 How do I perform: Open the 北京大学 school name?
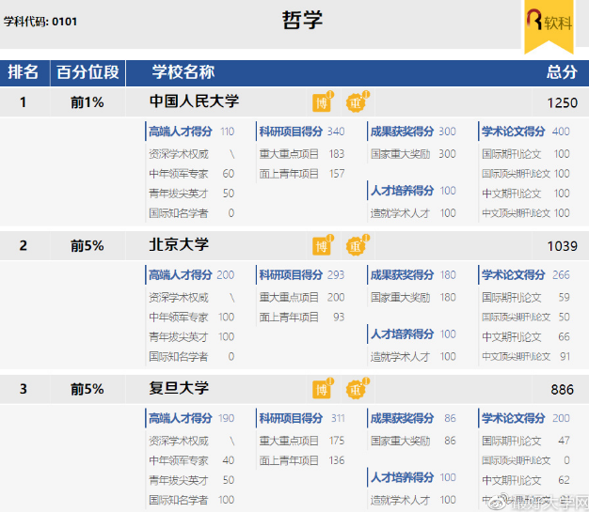click(x=179, y=245)
